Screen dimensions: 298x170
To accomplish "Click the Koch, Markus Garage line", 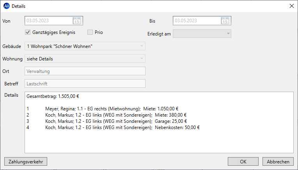I will (x=107, y=121).
